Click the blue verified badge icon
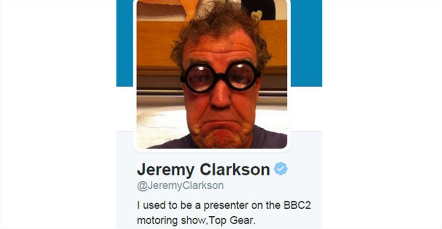The image size is (442, 229). (281, 169)
